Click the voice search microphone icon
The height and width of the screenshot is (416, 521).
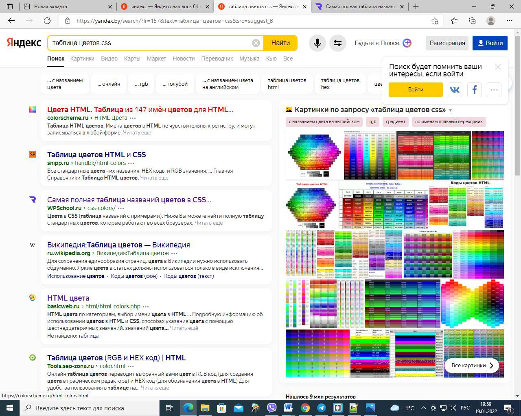(317, 43)
